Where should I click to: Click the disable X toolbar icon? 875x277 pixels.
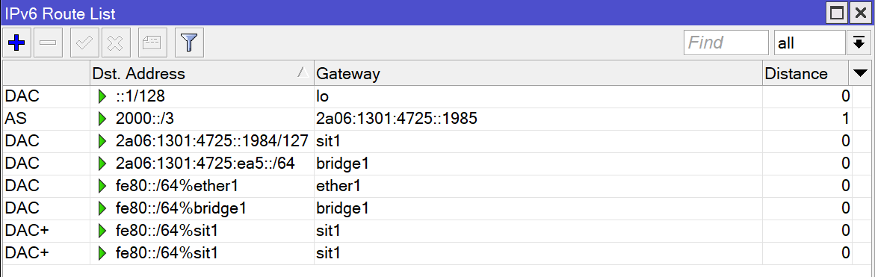(x=116, y=43)
